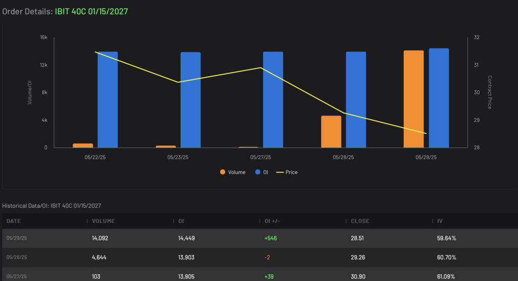
Task: Click the blue OI bar for 05/23/25
Action: [x=191, y=100]
